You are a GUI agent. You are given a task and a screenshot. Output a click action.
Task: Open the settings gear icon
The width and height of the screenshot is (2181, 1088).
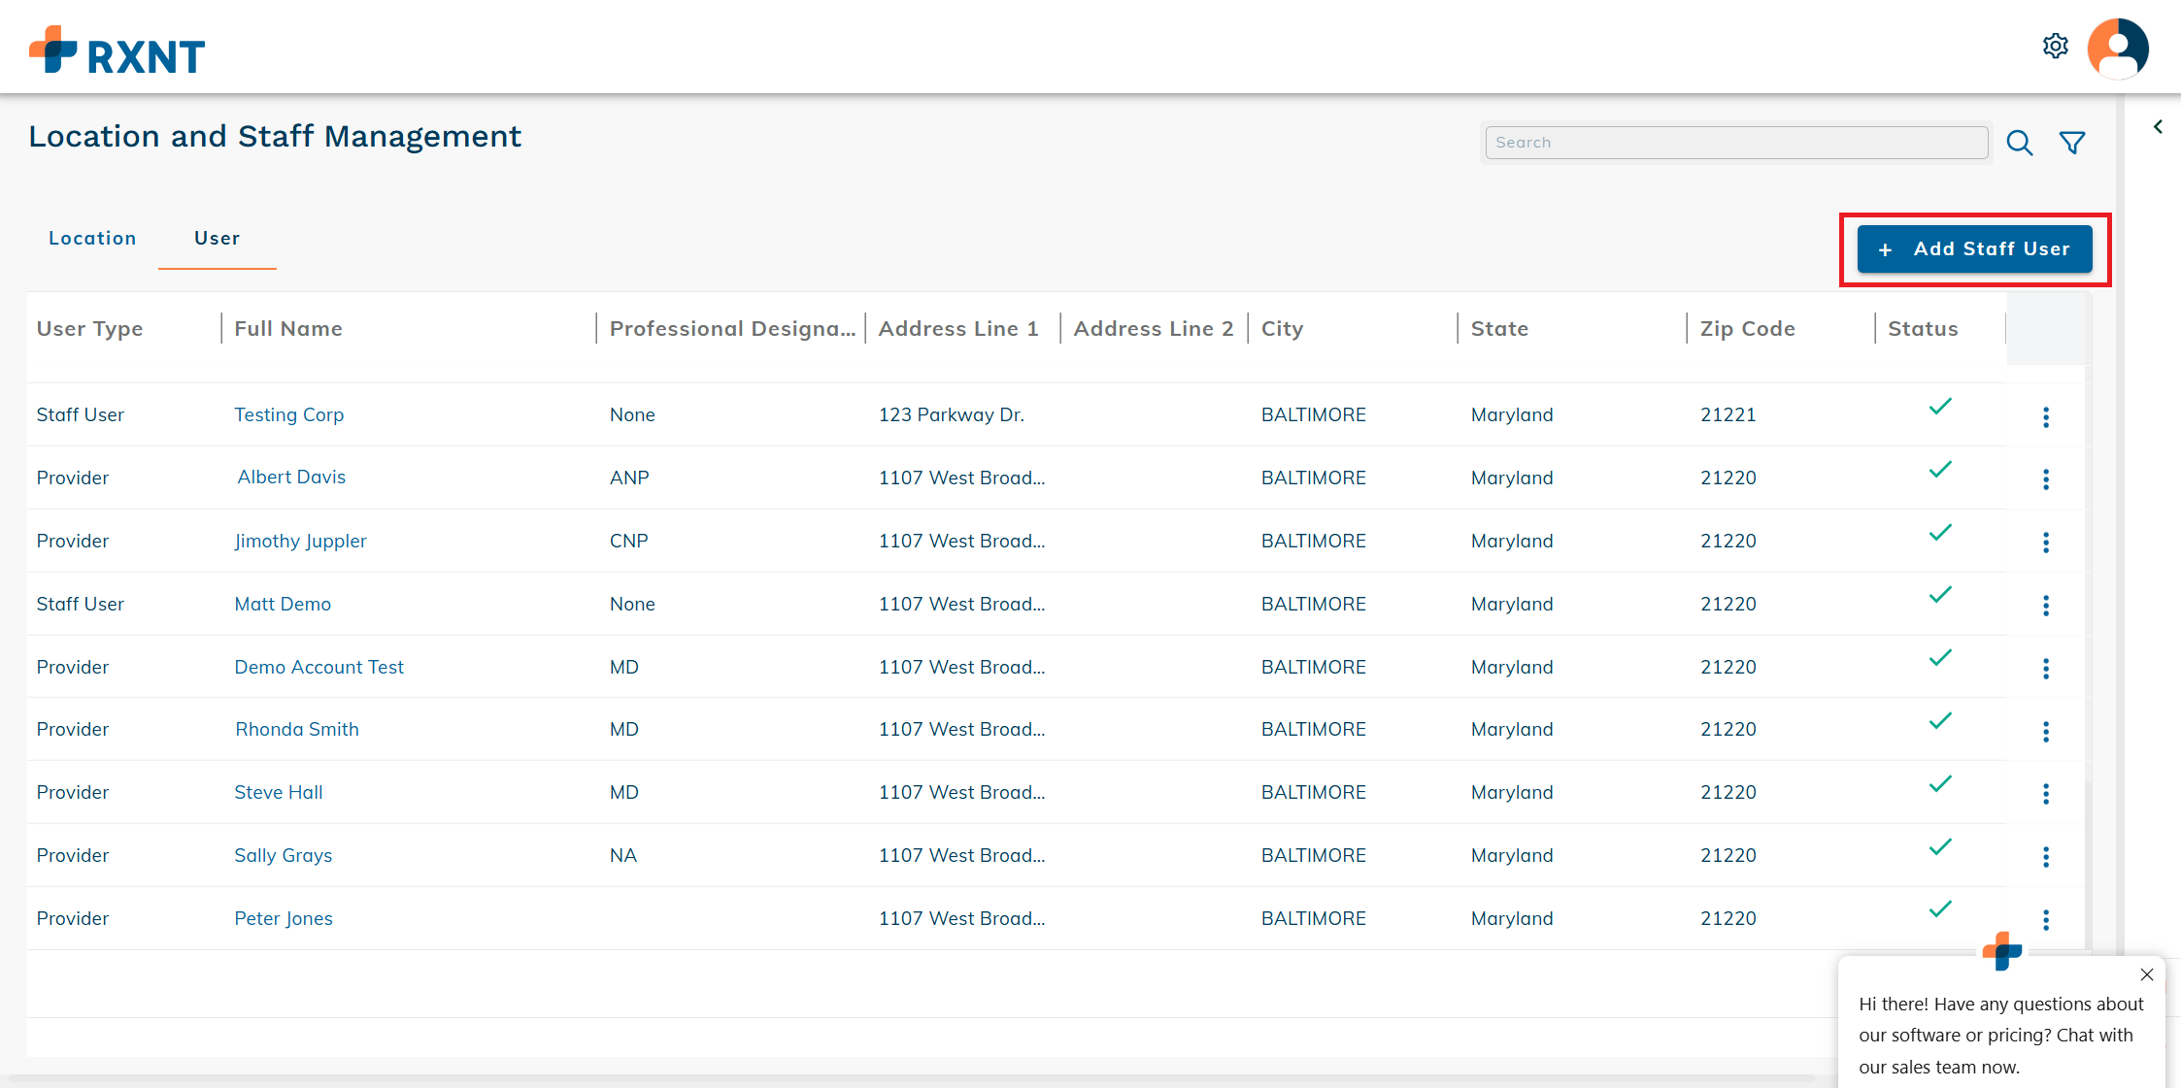(x=2055, y=46)
